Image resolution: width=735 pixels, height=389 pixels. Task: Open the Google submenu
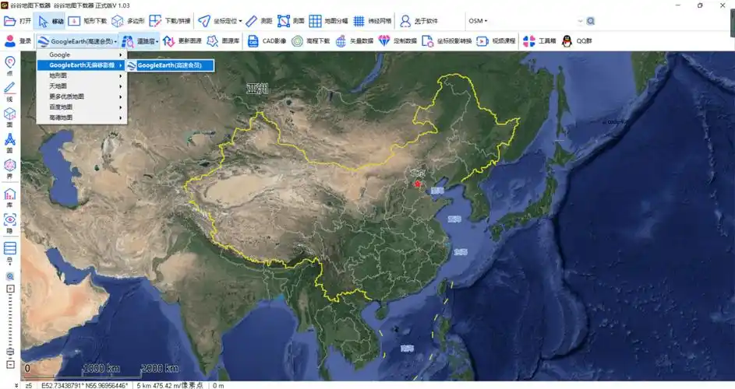(x=81, y=54)
